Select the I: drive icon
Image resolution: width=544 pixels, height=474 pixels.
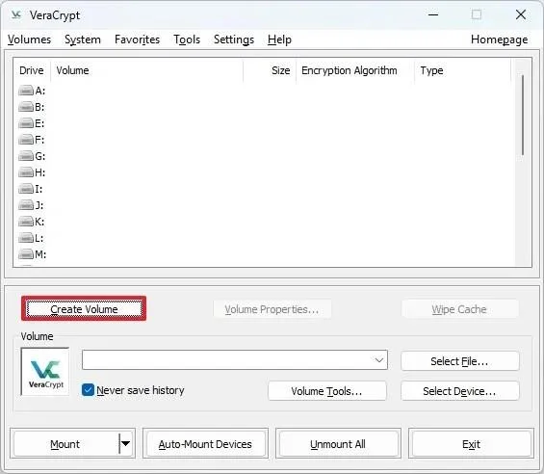point(26,189)
